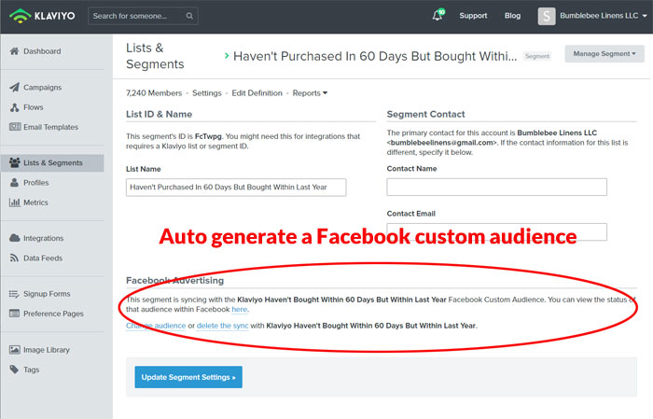
Task: Click the Lists & Segments people icon
Action: [15, 162]
